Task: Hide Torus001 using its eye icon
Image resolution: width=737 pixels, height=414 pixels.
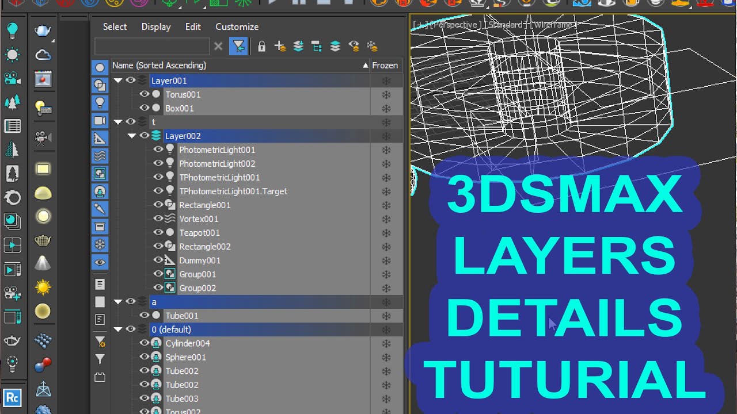Action: pyautogui.click(x=144, y=94)
